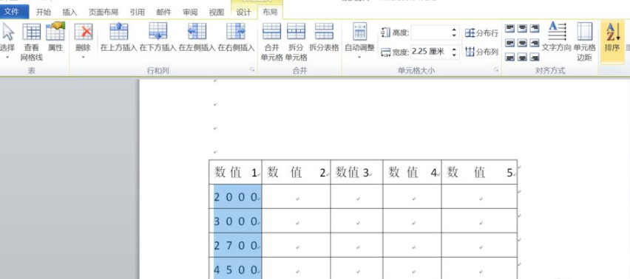
Task: Insert column with 在右侧插入
Action: tap(237, 37)
